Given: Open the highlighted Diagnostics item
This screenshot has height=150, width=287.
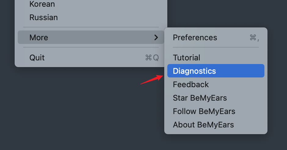Looking at the screenshot, I should point(194,71).
